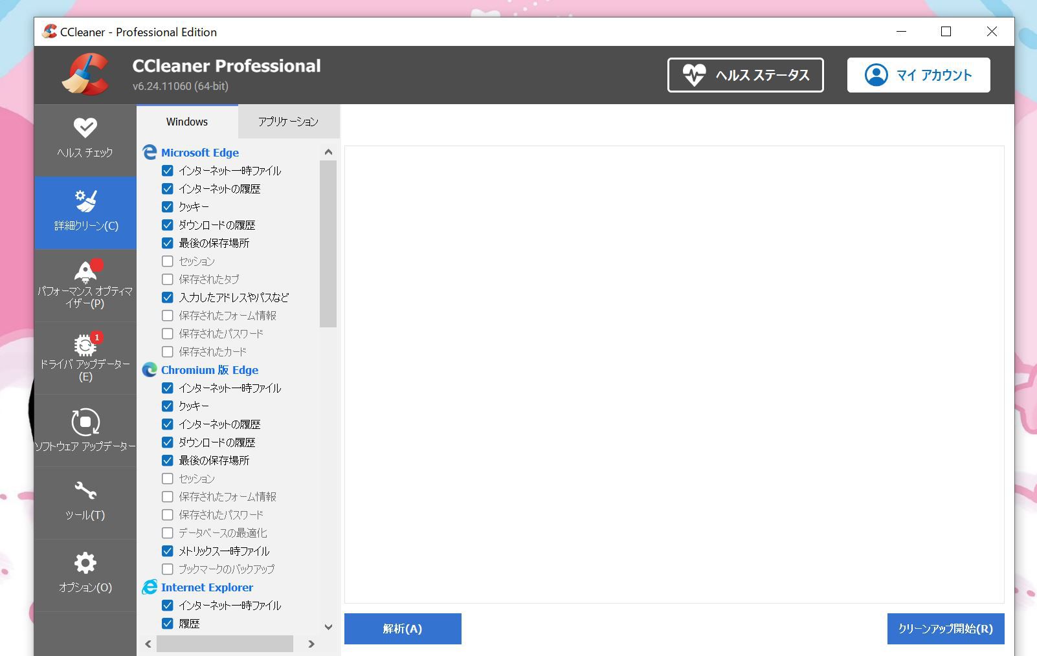This screenshot has height=656, width=1037.
Task: Click the user avatar in マイ アカウント
Action: tap(876, 75)
